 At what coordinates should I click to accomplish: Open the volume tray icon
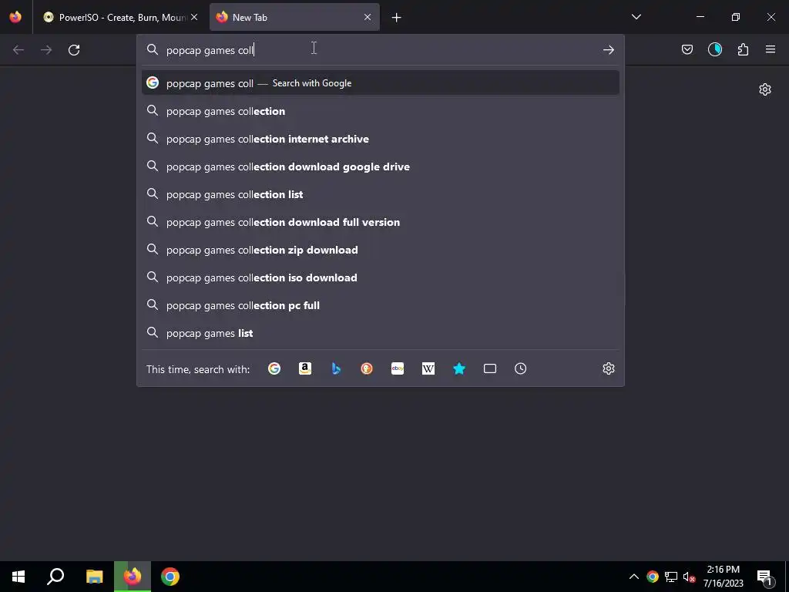click(690, 577)
